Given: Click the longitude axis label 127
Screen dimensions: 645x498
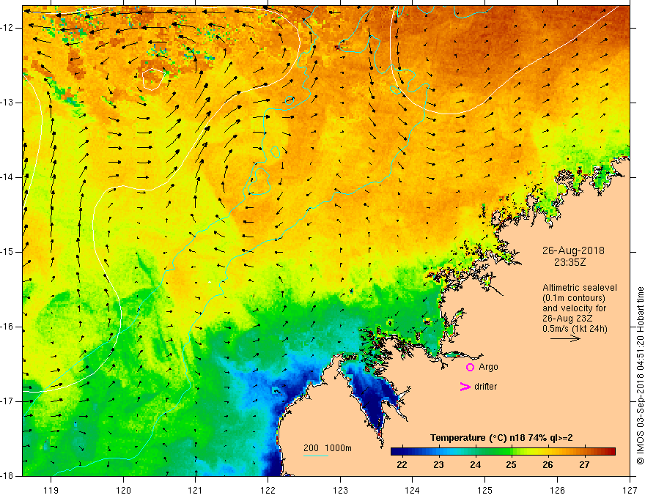Looking at the screenshot, I should click(x=630, y=490).
